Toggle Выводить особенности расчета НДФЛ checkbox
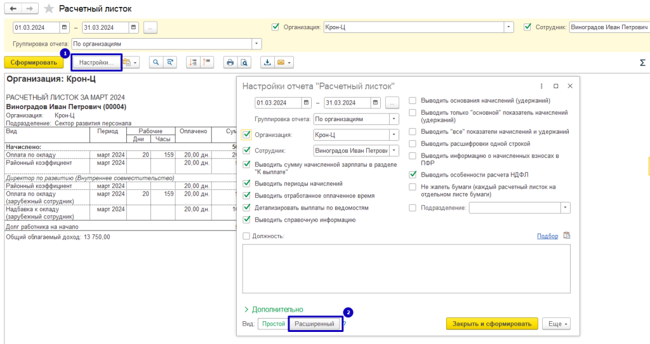 tap(413, 175)
